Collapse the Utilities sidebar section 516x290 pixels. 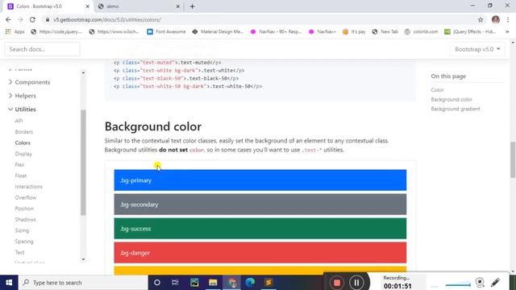(22, 110)
